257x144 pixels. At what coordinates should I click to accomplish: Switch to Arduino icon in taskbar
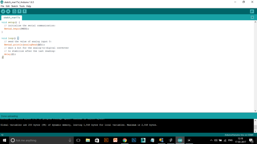180,140
